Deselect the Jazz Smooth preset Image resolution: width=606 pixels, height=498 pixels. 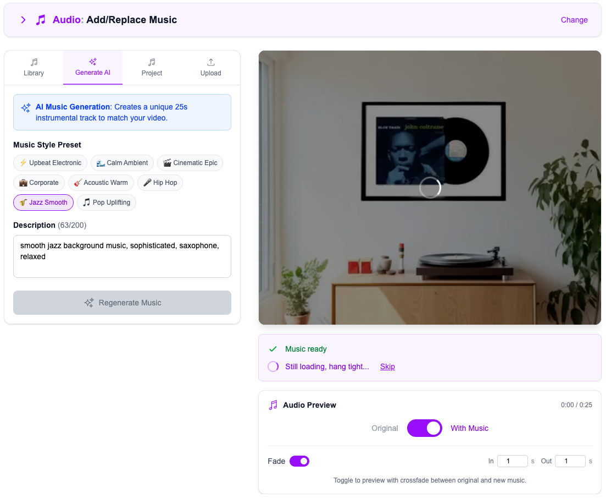pos(43,203)
